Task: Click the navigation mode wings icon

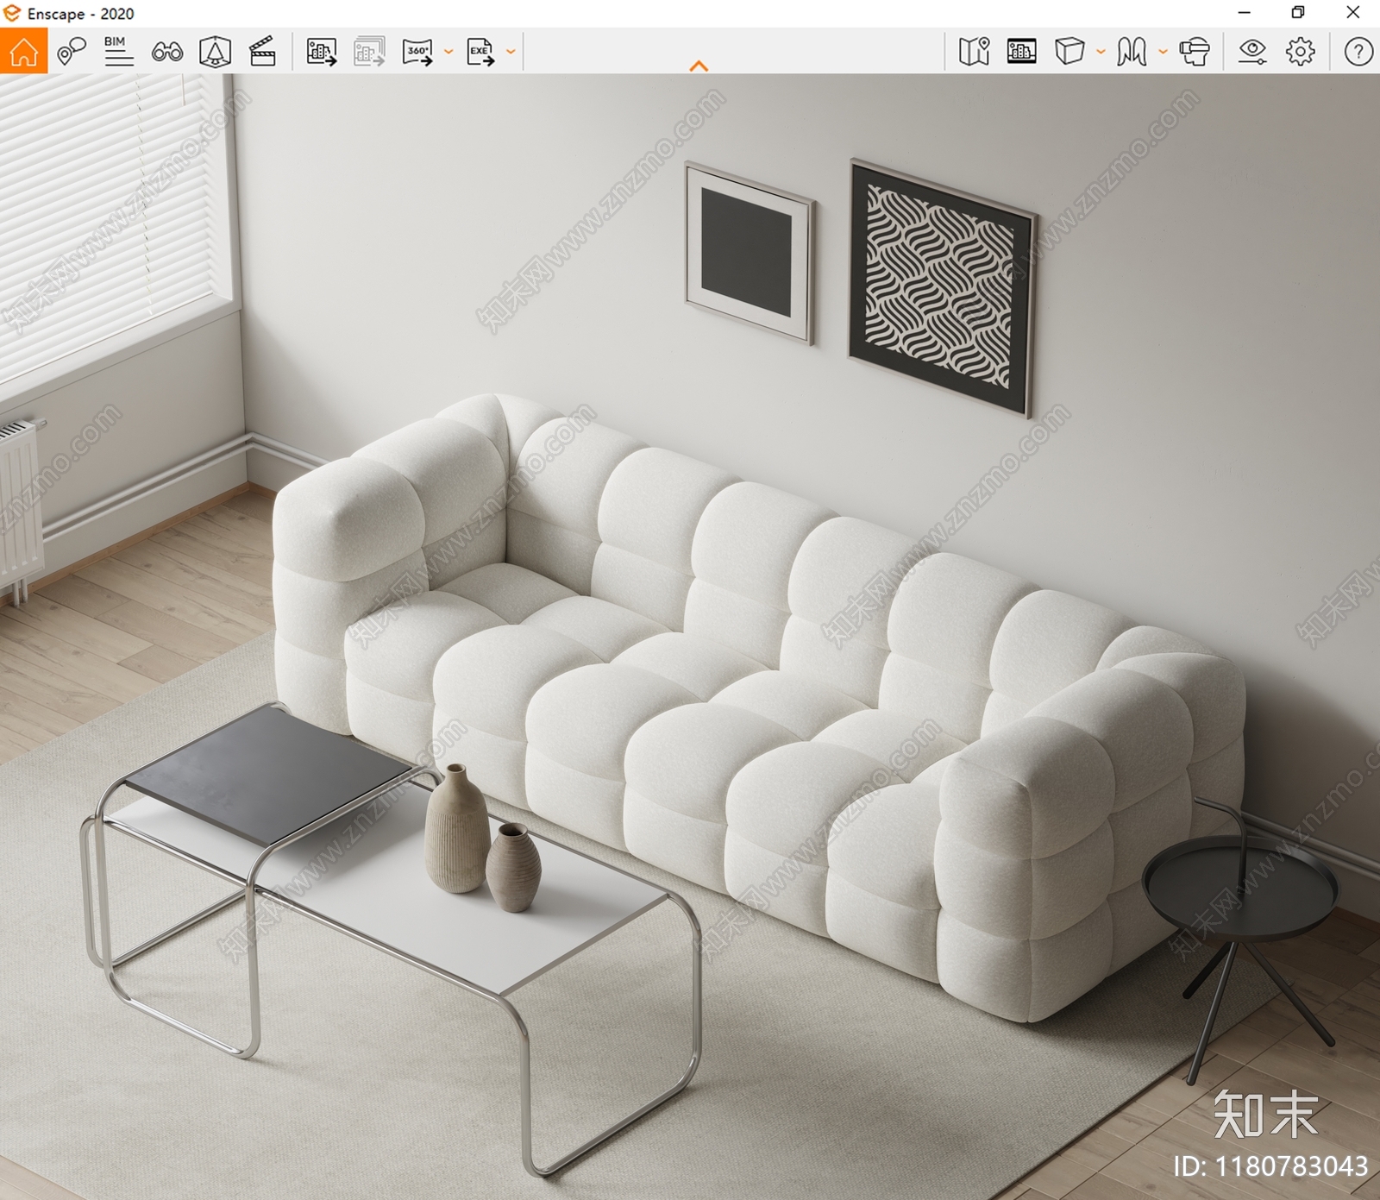Action: (x=1132, y=52)
